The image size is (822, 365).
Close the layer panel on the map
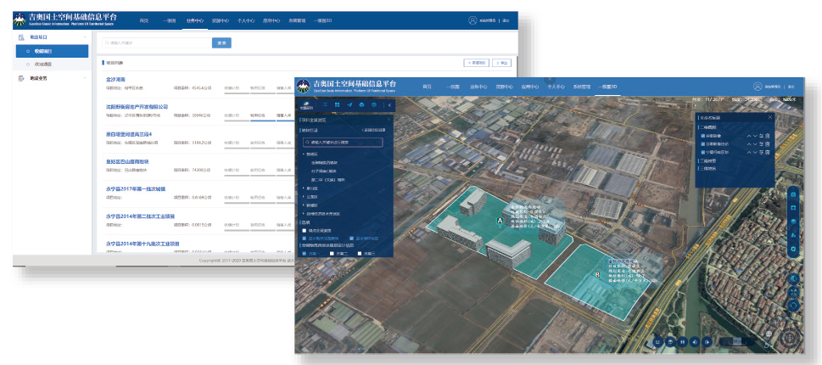click(x=769, y=117)
